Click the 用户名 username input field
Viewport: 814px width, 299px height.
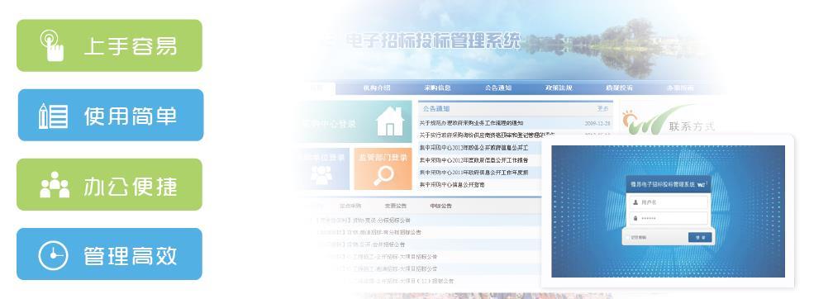[668, 202]
